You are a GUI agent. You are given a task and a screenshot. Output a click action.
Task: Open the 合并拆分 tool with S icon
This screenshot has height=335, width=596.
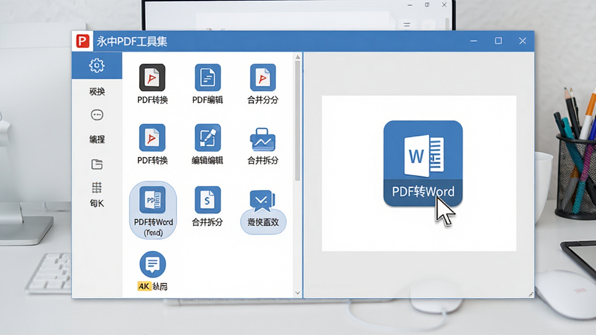(208, 200)
